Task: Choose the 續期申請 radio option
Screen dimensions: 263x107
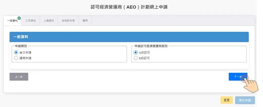Action: coord(16,58)
